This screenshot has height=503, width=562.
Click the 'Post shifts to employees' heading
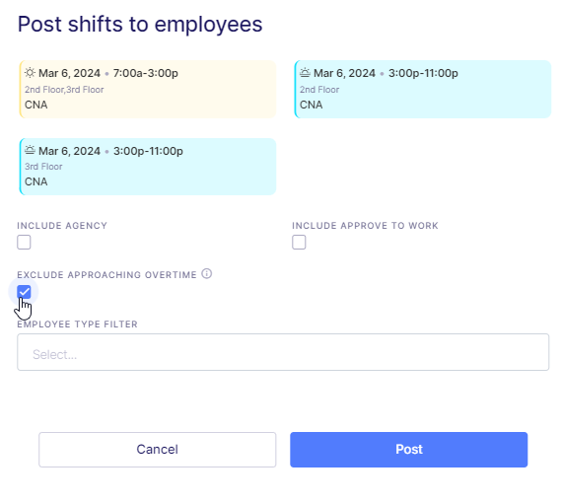pyautogui.click(x=140, y=25)
